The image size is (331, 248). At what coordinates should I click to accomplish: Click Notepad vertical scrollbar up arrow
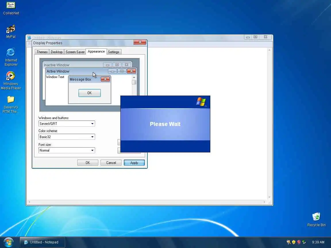click(269, 50)
